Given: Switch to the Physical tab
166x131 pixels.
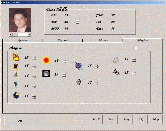Looking at the screenshot, I should 62,40.
